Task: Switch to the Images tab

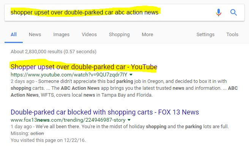Action: (61, 34)
